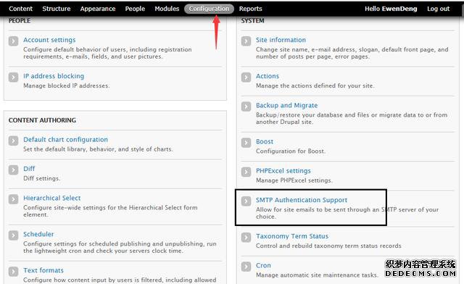
Task: Click the arrow icon beside Hierarchical Select
Action: [x=13, y=199]
